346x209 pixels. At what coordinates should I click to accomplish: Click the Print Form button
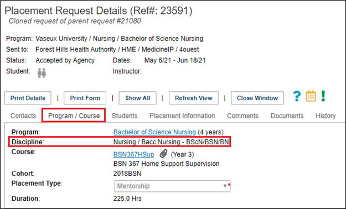(x=85, y=98)
